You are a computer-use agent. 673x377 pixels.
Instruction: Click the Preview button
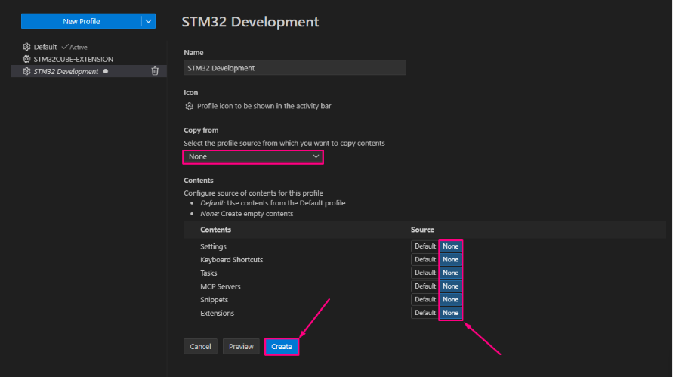[241, 347]
